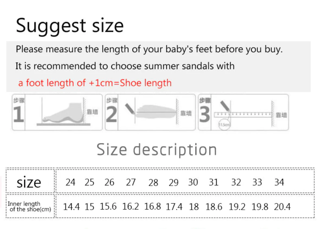The image size is (317, 229).
Task: Click the 18.6 inner length value
Action: coord(214,207)
